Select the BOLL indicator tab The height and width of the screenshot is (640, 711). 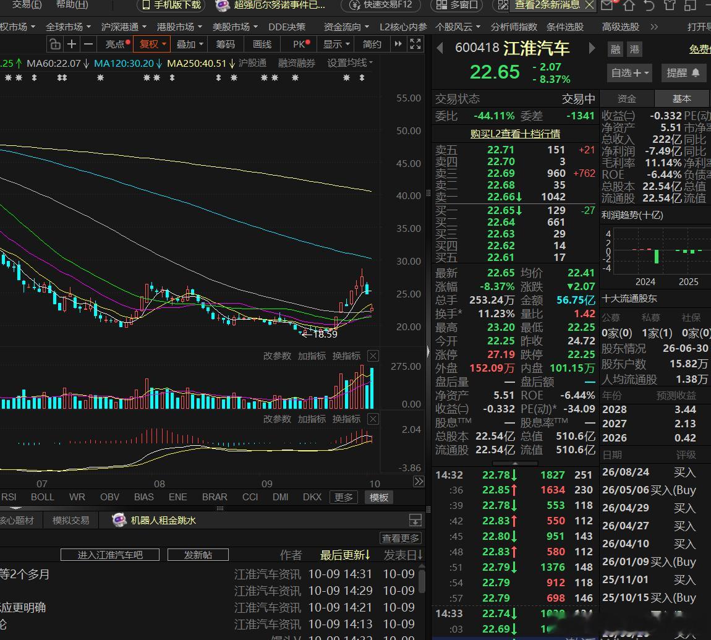coord(42,497)
